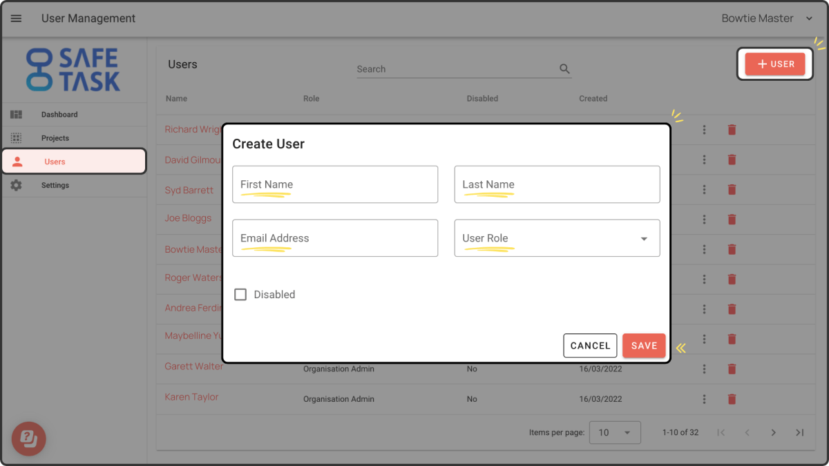Click the First Name input field
Image resolution: width=829 pixels, height=466 pixels.
(334, 184)
